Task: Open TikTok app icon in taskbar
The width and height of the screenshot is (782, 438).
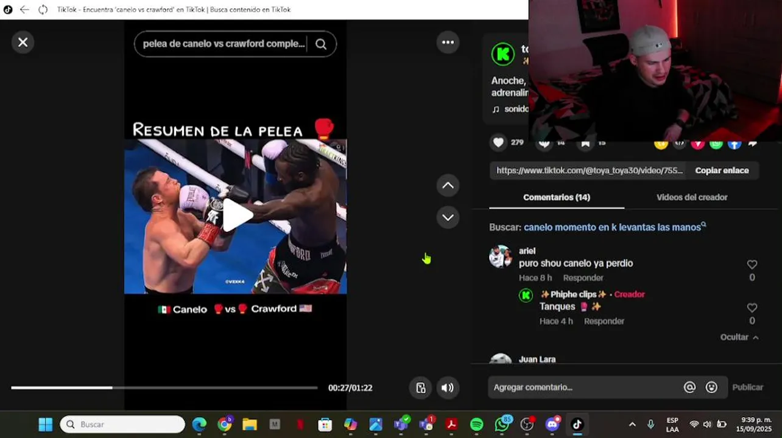Action: pyautogui.click(x=577, y=425)
